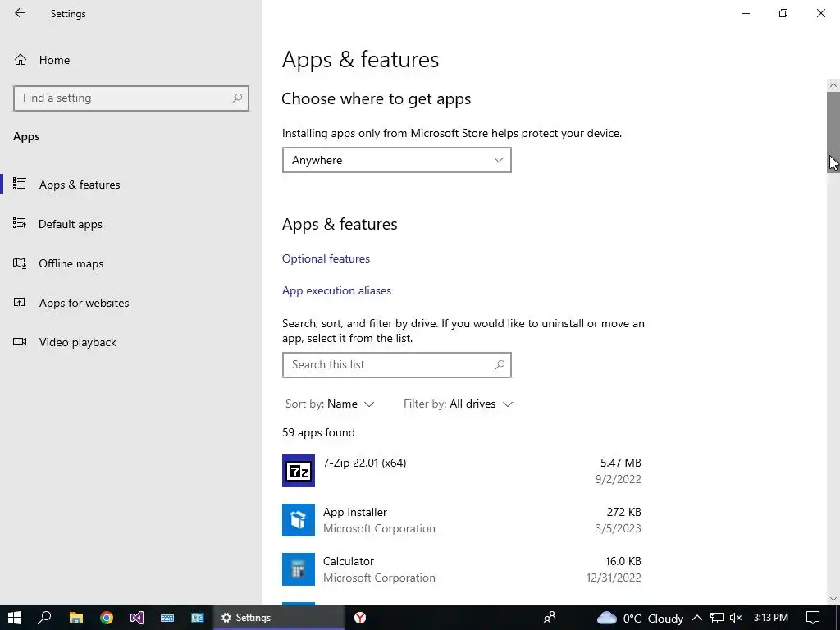Click the magnifier in Search this list
The width and height of the screenshot is (840, 630).
(x=500, y=365)
